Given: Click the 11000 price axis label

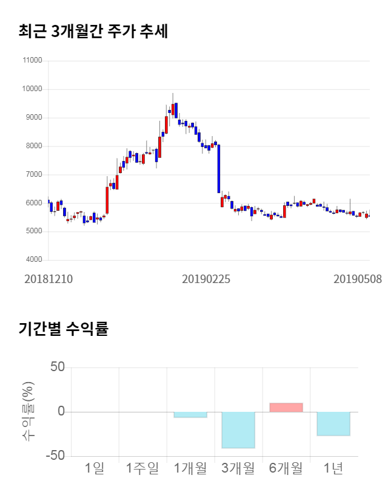Looking at the screenshot, I should pos(33,61).
